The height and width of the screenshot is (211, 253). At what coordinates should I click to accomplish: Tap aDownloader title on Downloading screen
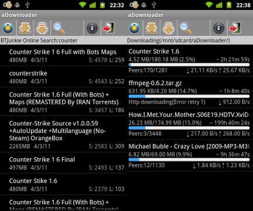coord(146,15)
